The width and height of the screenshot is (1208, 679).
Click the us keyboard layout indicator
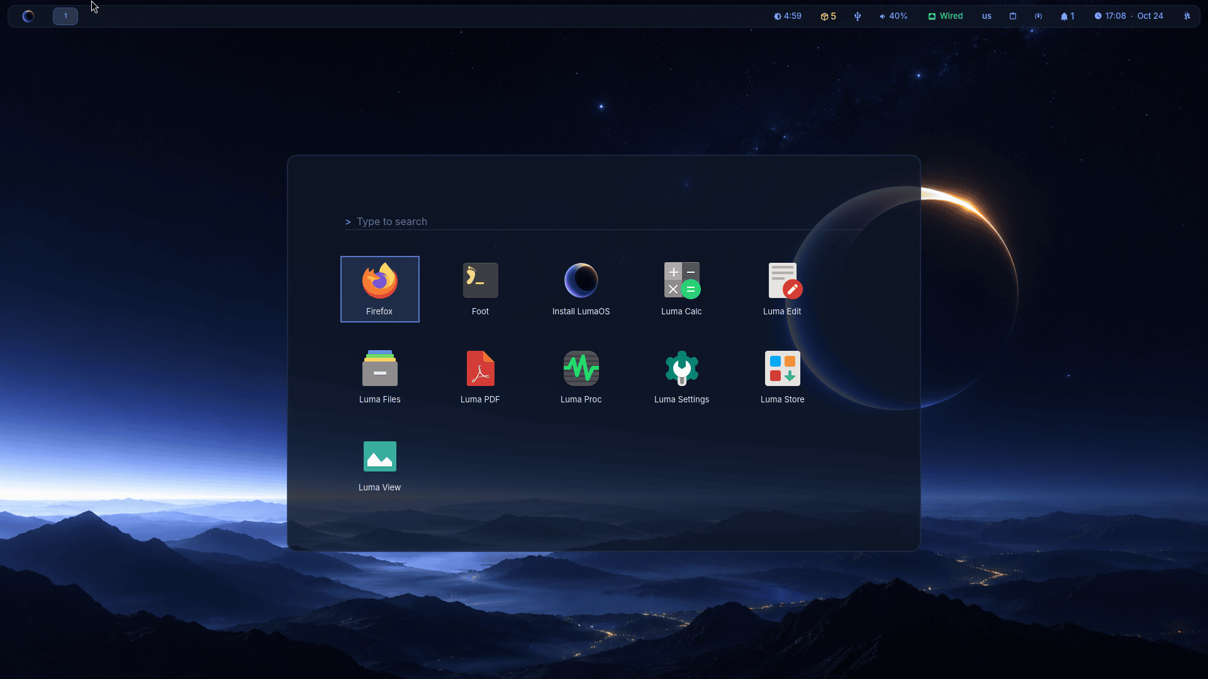coord(987,16)
